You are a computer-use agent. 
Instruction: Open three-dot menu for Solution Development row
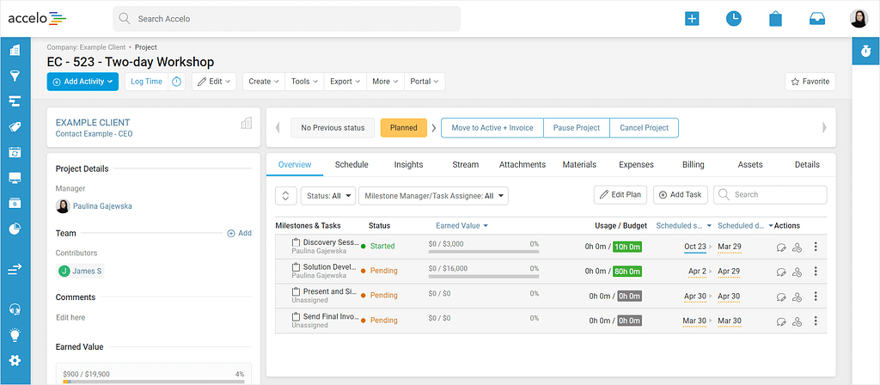816,271
